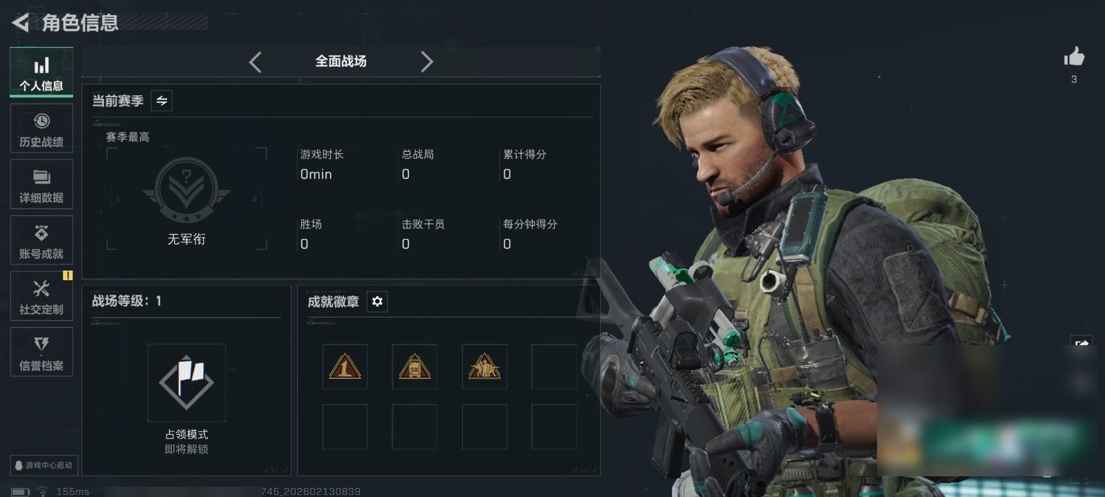This screenshot has width=1105, height=497.
Task: Open achievement badge settings gear
Action: (377, 302)
